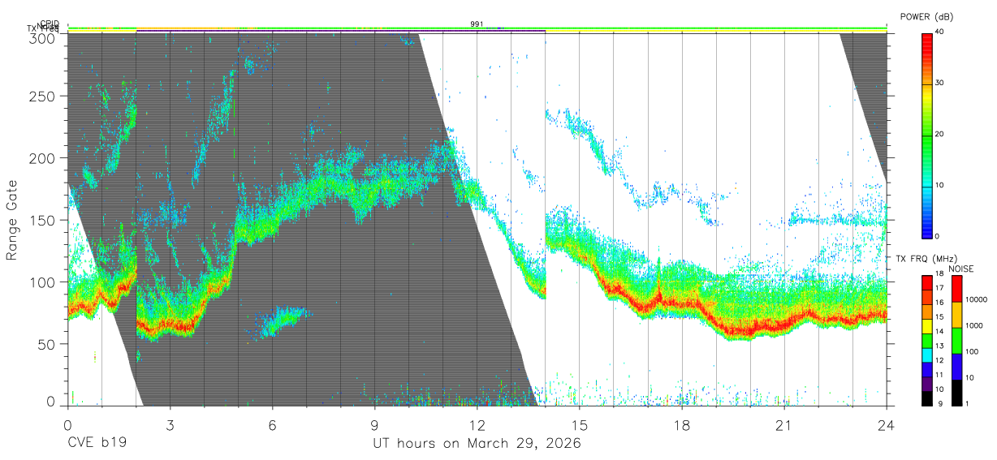Click the 18 hour tick label on x-axis
997x460 pixels.
point(681,424)
